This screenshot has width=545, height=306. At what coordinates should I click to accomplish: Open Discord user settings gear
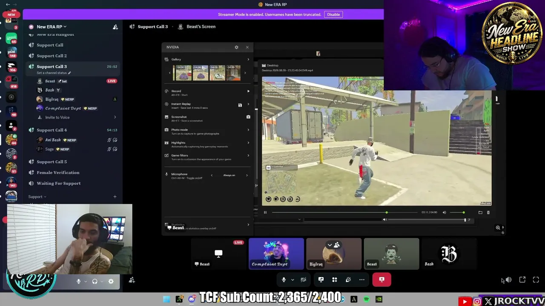[111, 281]
